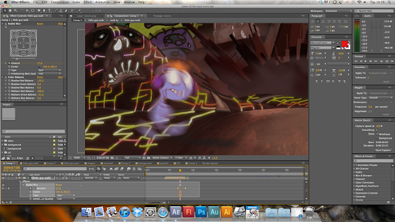Toggle Color Balance fx switch in Effect Controls
This screenshot has height=222, width=395.
point(6,77)
